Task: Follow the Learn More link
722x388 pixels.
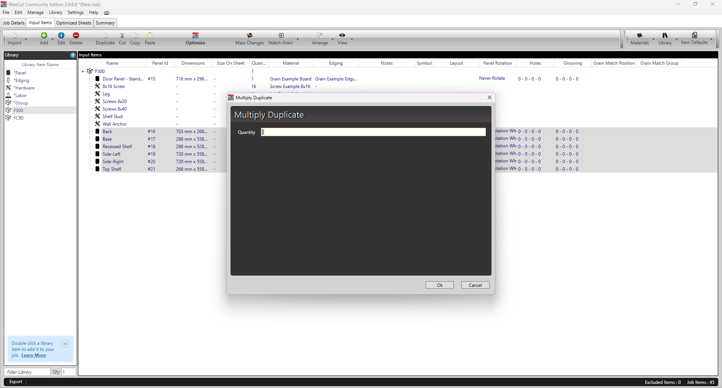Action: click(x=33, y=355)
